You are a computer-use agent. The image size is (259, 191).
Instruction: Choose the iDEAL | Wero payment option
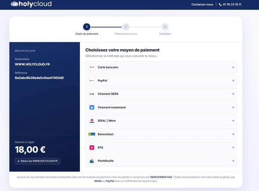click(x=161, y=121)
